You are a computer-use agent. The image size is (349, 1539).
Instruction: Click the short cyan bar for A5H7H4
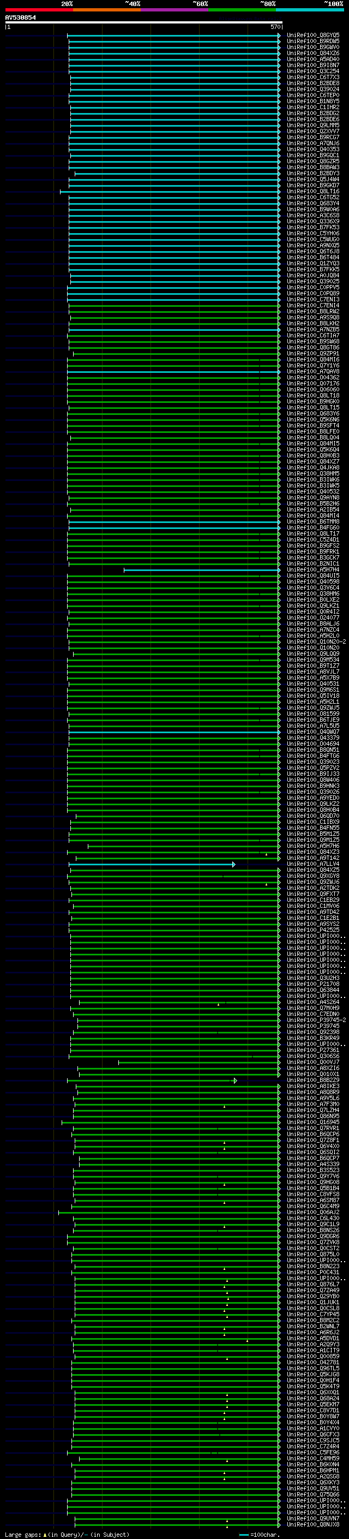(x=202, y=570)
